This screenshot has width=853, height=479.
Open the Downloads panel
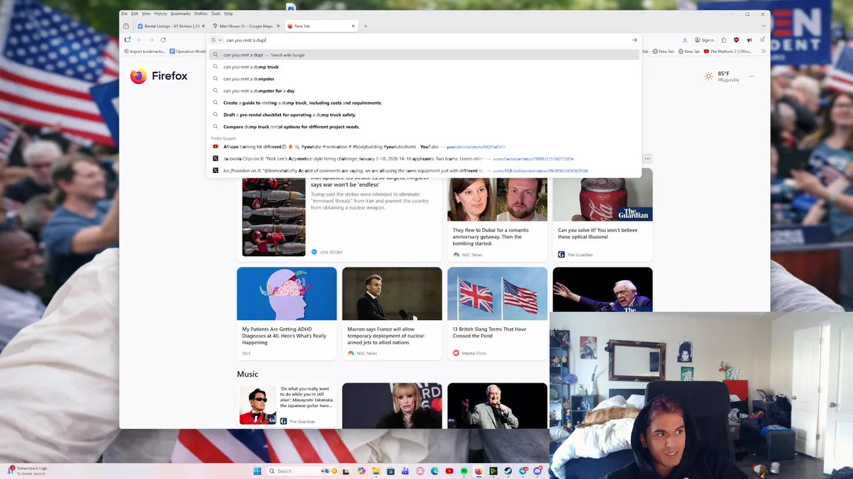(684, 40)
